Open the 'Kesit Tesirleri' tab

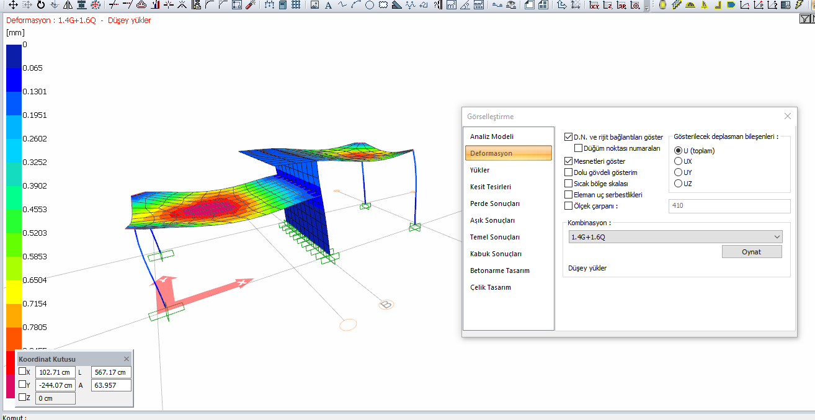point(491,187)
